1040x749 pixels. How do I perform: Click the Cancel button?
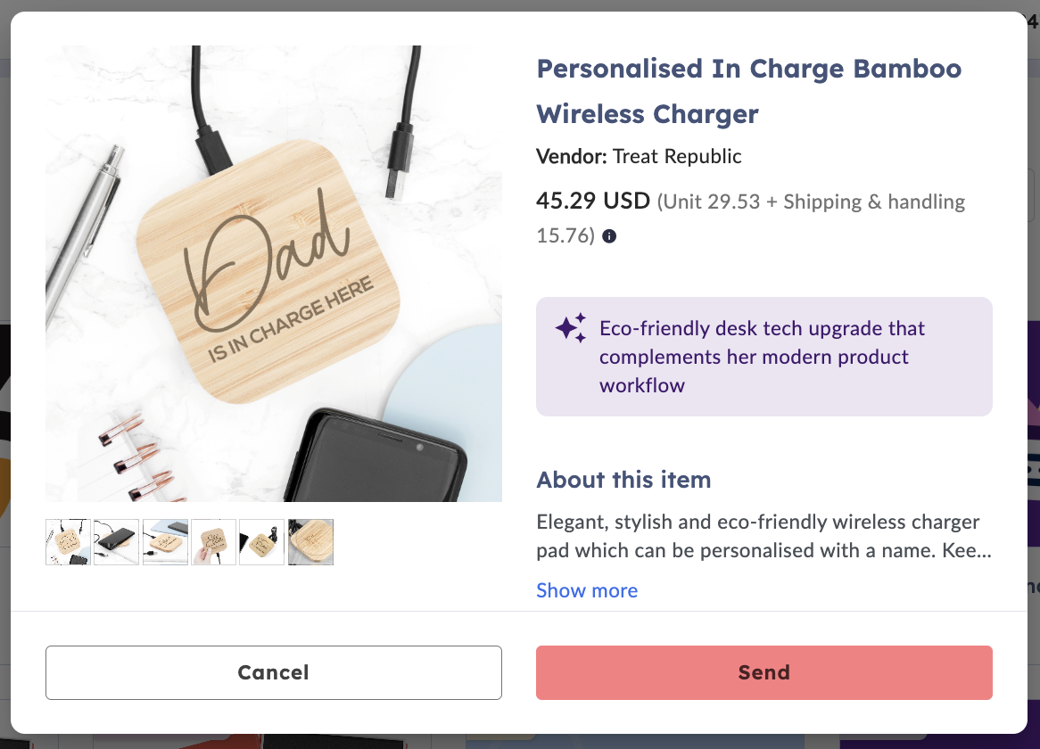click(x=273, y=672)
